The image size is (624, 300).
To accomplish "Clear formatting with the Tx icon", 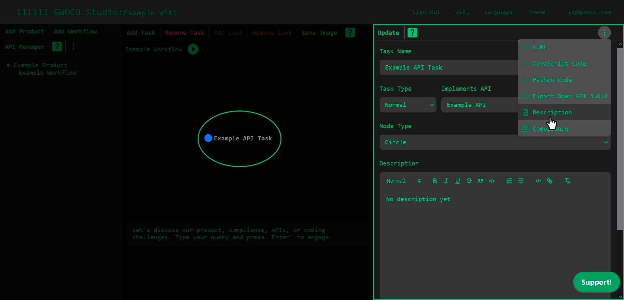I will 567,181.
